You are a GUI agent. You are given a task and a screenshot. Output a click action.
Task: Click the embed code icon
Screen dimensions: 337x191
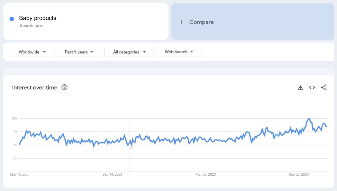coord(312,88)
